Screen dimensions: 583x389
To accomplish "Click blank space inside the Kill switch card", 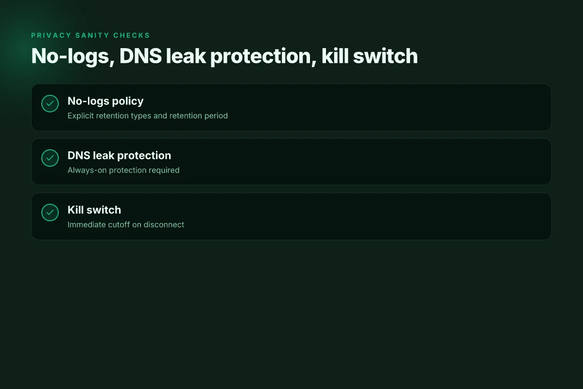I will (x=389, y=216).
